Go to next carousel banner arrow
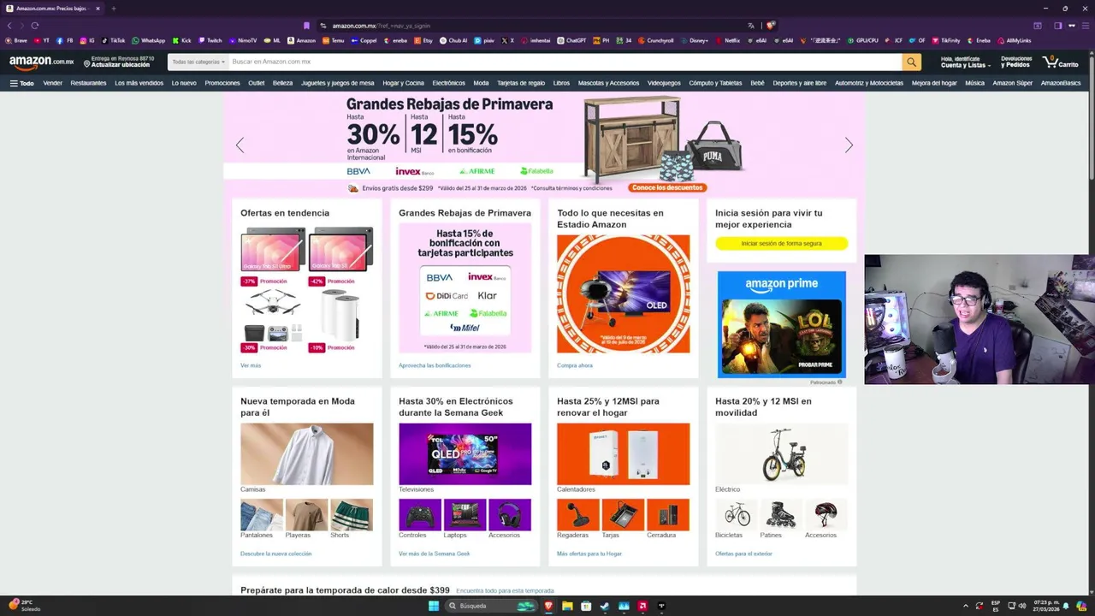 (x=849, y=145)
